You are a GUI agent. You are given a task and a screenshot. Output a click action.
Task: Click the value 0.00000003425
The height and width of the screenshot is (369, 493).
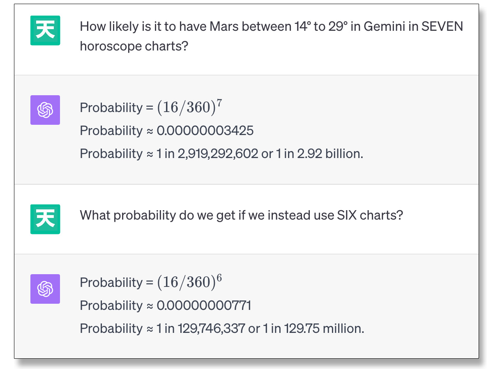pos(205,131)
